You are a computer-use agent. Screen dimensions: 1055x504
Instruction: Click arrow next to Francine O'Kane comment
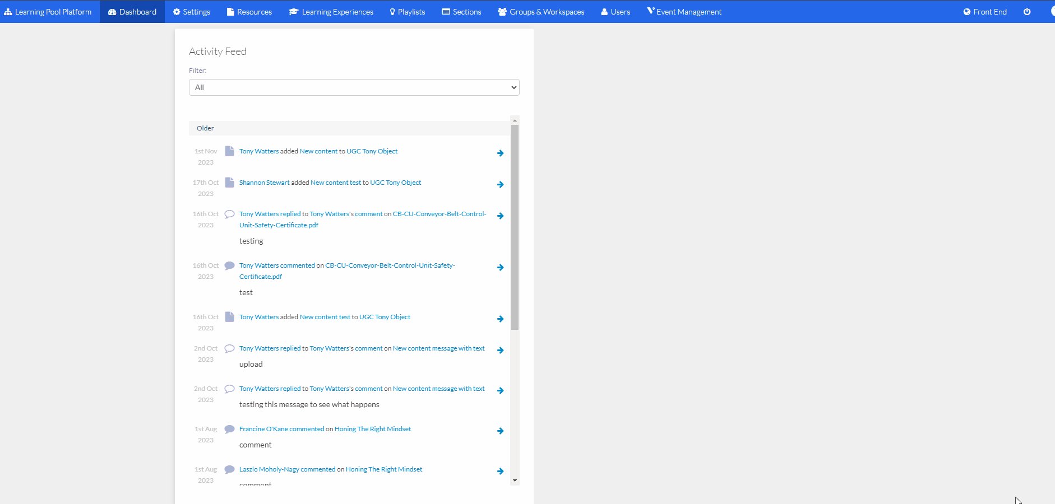click(x=500, y=431)
